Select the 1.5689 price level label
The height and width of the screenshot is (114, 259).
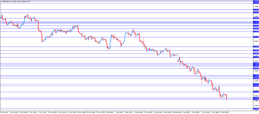click(256, 1)
